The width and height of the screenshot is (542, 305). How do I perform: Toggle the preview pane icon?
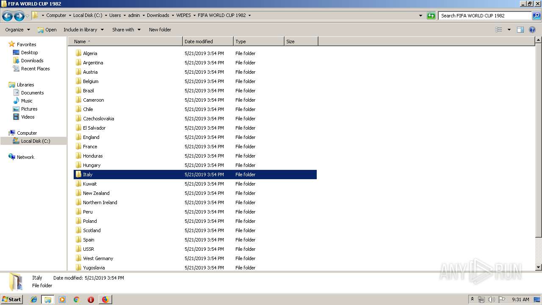click(x=520, y=30)
